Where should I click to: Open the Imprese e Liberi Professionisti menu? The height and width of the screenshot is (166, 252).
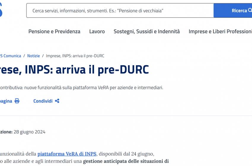coord(220,31)
